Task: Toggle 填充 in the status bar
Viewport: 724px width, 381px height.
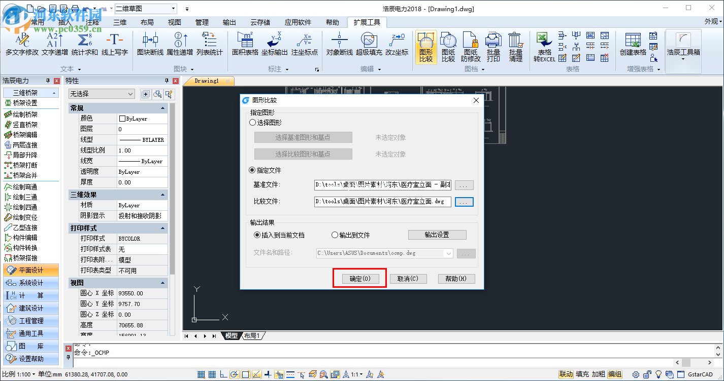Action: pyautogui.click(x=582, y=374)
